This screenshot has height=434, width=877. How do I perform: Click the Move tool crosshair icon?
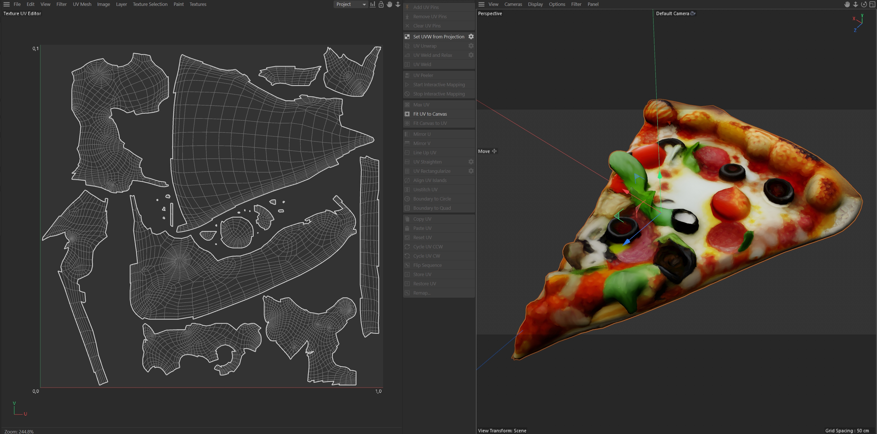(494, 151)
